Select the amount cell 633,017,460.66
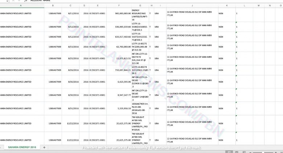 119,37
